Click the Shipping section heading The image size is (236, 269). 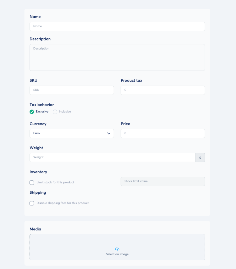pos(38,193)
